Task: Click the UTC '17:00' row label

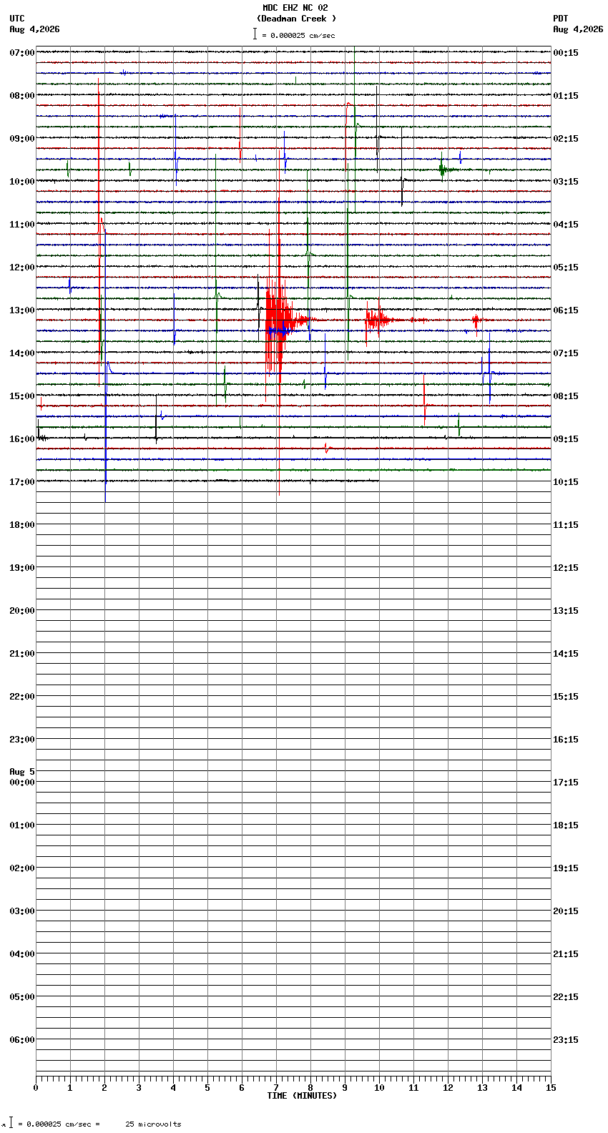Action: click(22, 482)
